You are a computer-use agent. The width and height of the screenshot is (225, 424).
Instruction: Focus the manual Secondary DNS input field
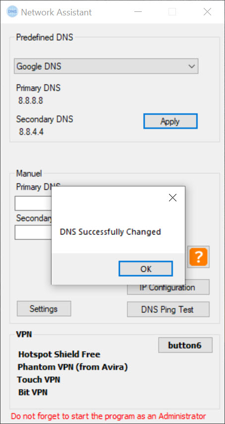(x=33, y=232)
